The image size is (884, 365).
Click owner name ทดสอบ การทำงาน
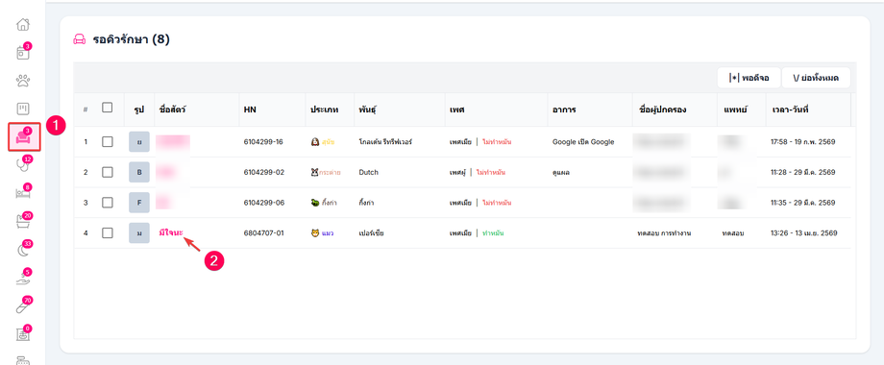[x=665, y=233]
